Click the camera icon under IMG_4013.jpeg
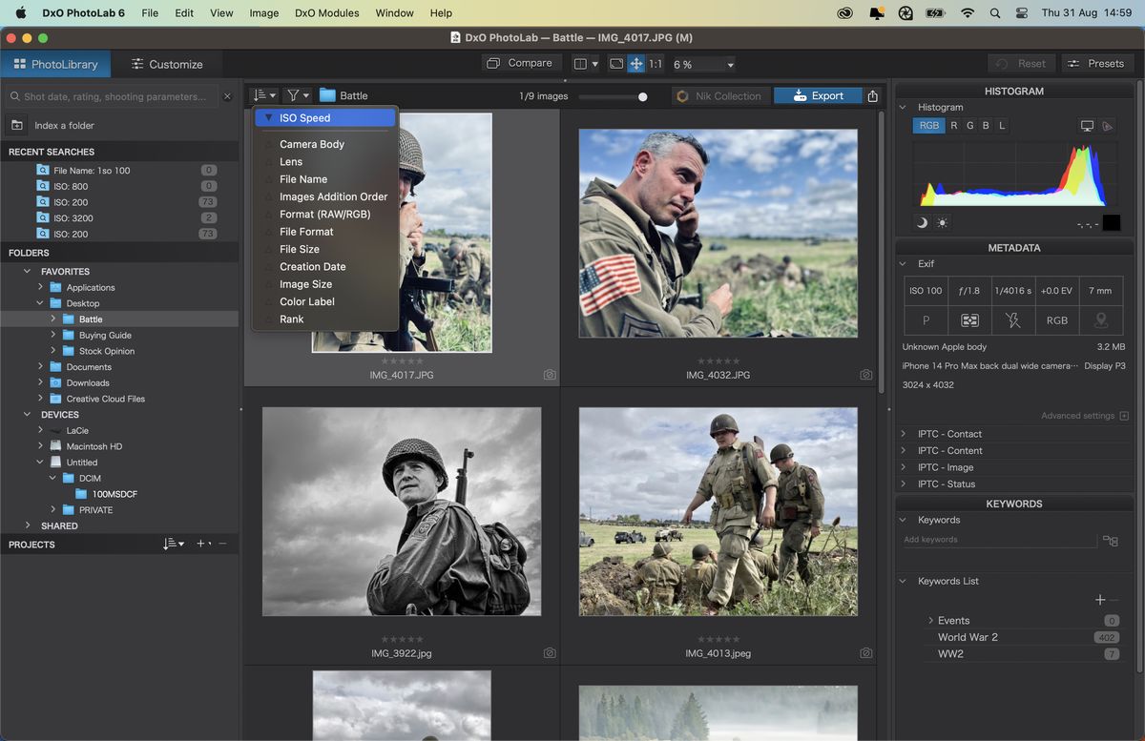1145x741 pixels. (865, 653)
